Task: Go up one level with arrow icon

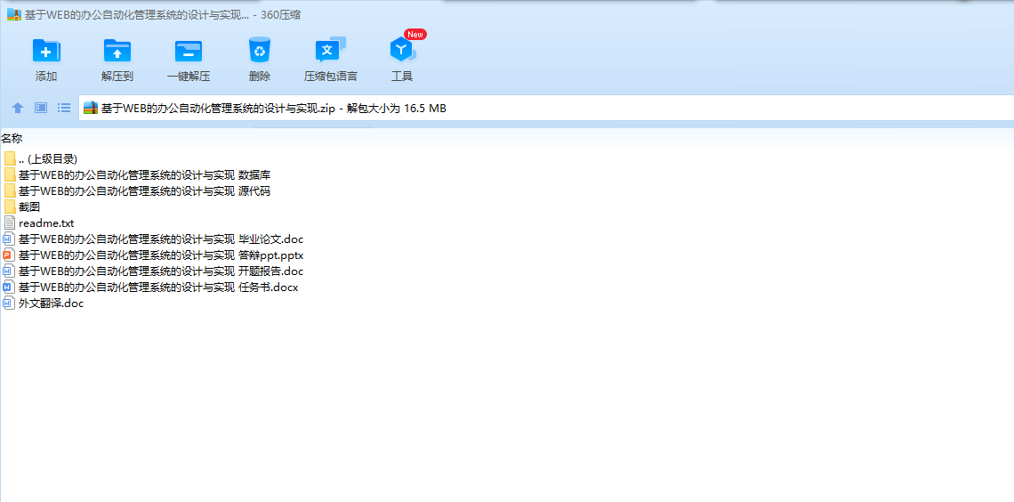Action: tap(18, 108)
